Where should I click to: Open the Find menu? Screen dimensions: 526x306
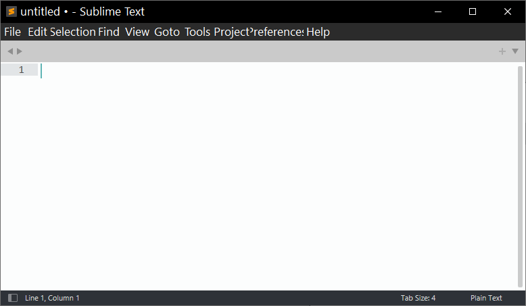[x=108, y=32]
